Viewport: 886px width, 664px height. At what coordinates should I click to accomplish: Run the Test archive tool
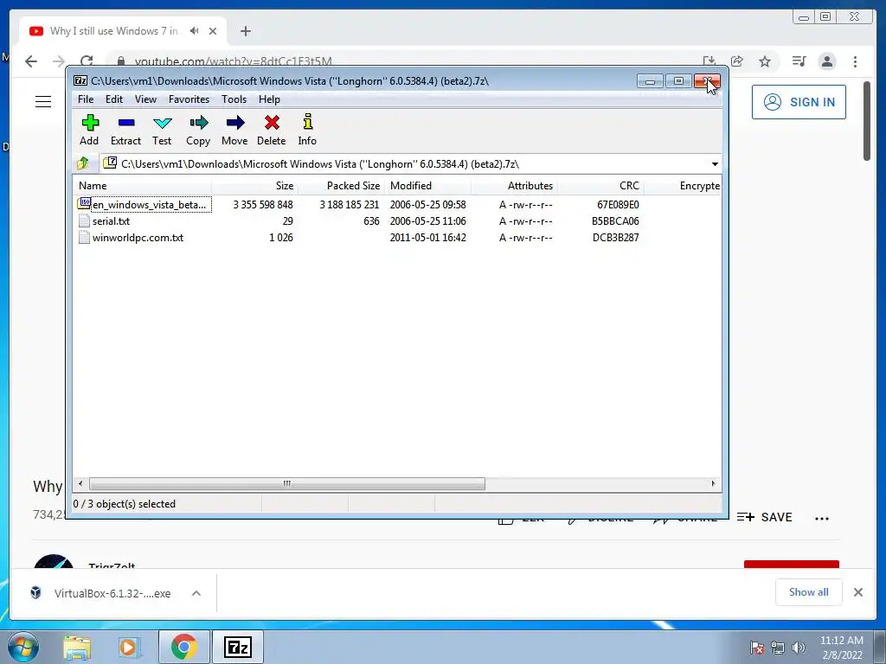point(162,130)
